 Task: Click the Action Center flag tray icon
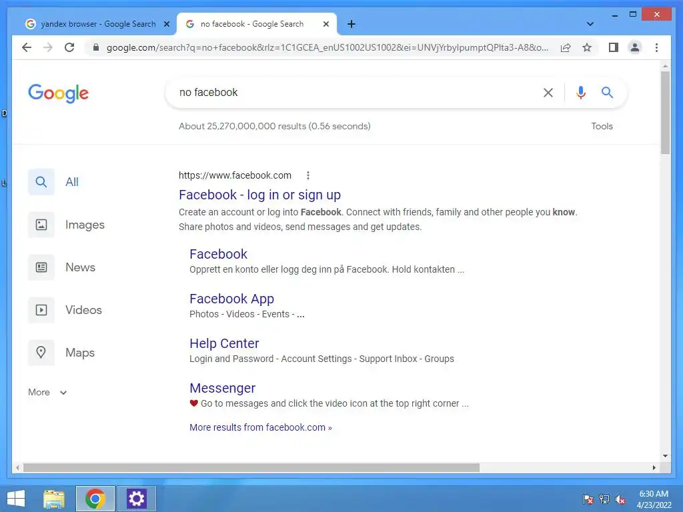[588, 499]
